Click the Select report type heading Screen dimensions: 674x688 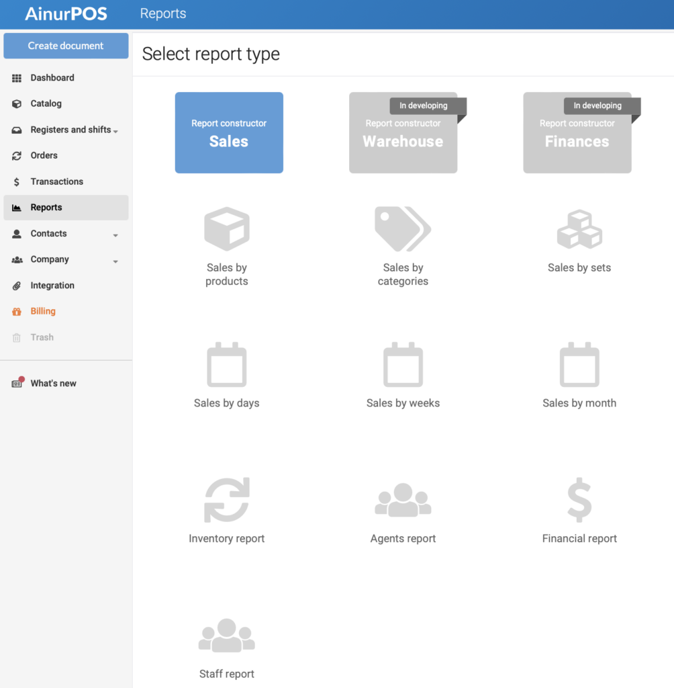211,54
